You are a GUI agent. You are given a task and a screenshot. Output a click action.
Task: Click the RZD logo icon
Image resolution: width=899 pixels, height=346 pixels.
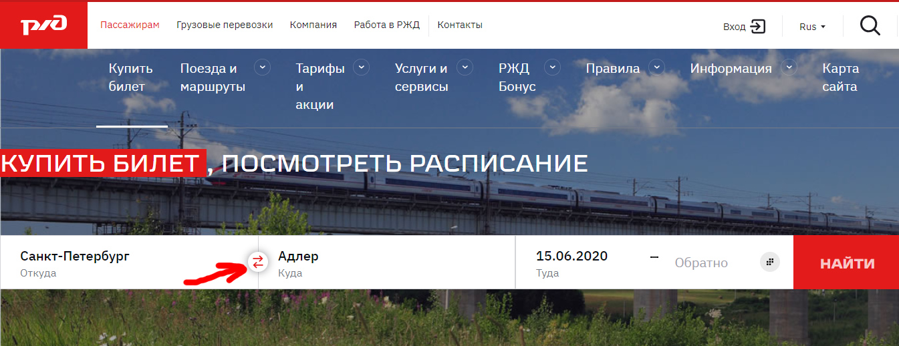click(x=43, y=25)
